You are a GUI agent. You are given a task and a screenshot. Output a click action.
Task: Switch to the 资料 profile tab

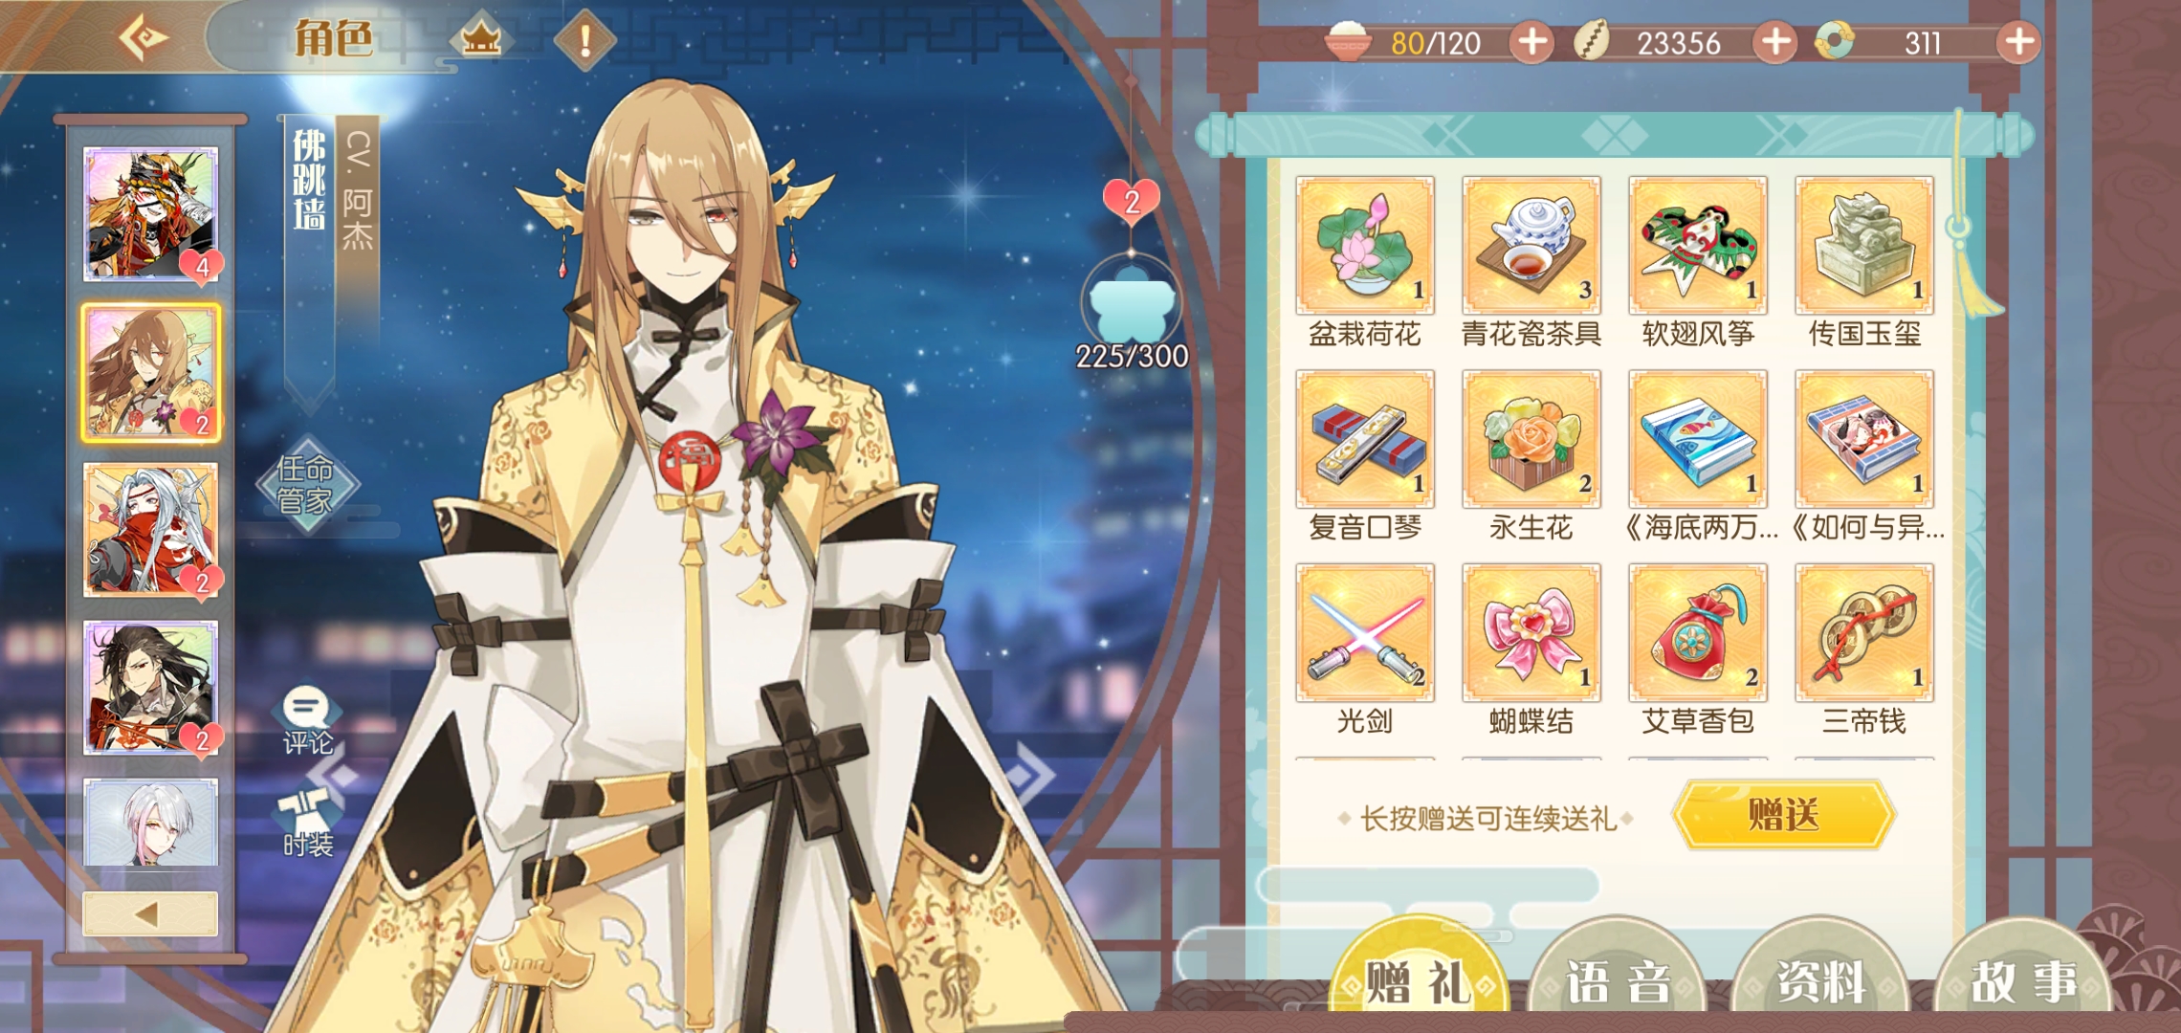tap(1820, 979)
